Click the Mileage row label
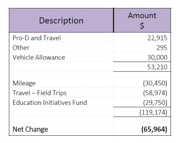This screenshot has height=143, width=180. 24,83
